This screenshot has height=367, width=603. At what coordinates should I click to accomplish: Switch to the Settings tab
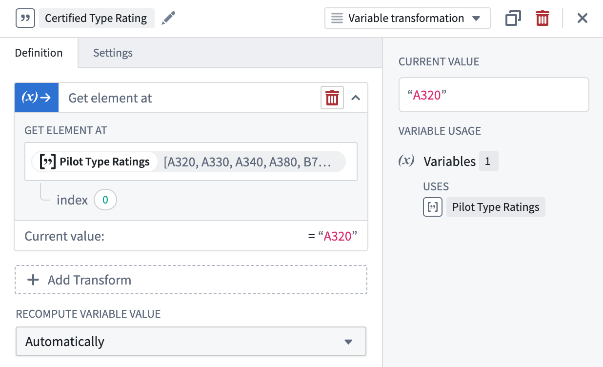113,53
